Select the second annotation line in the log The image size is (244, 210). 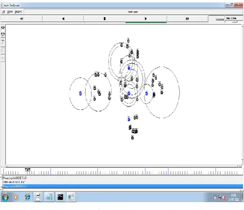pos(14,182)
